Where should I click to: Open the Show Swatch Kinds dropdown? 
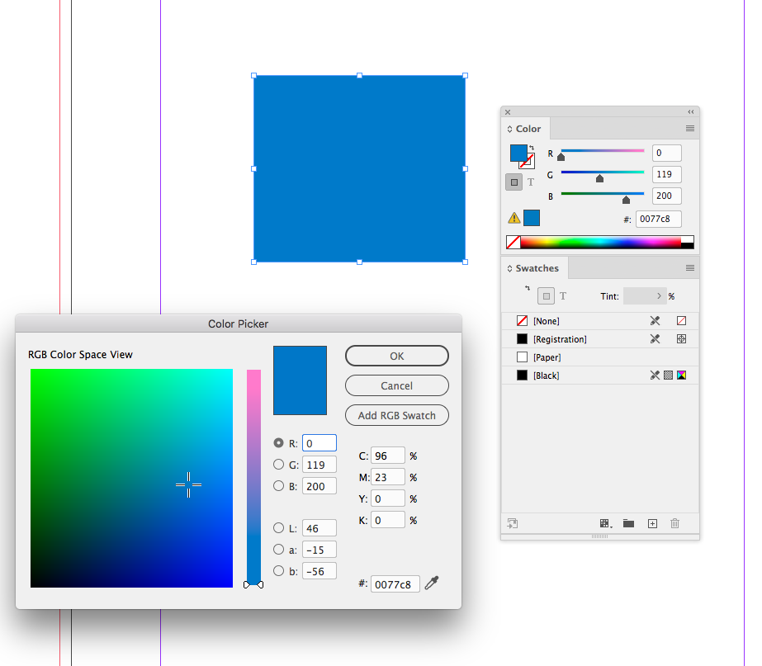[x=604, y=523]
